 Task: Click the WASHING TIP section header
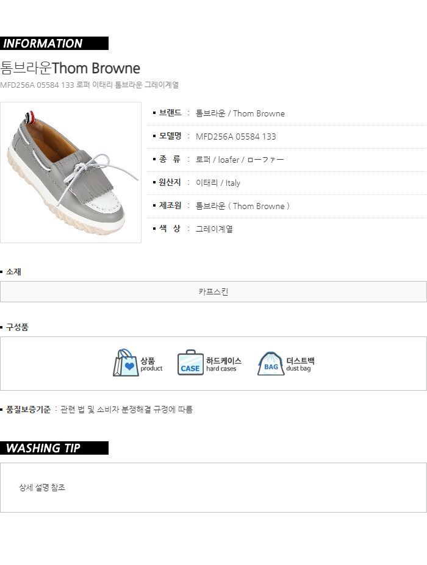54,448
